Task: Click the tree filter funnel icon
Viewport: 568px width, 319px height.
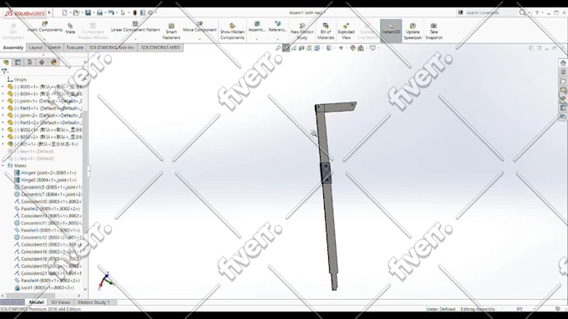Action: tap(4, 72)
